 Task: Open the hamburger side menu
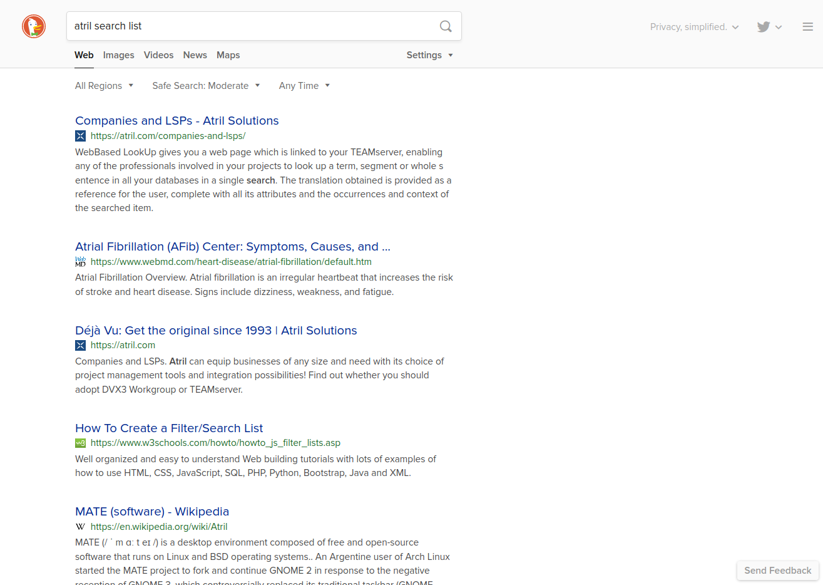808,26
